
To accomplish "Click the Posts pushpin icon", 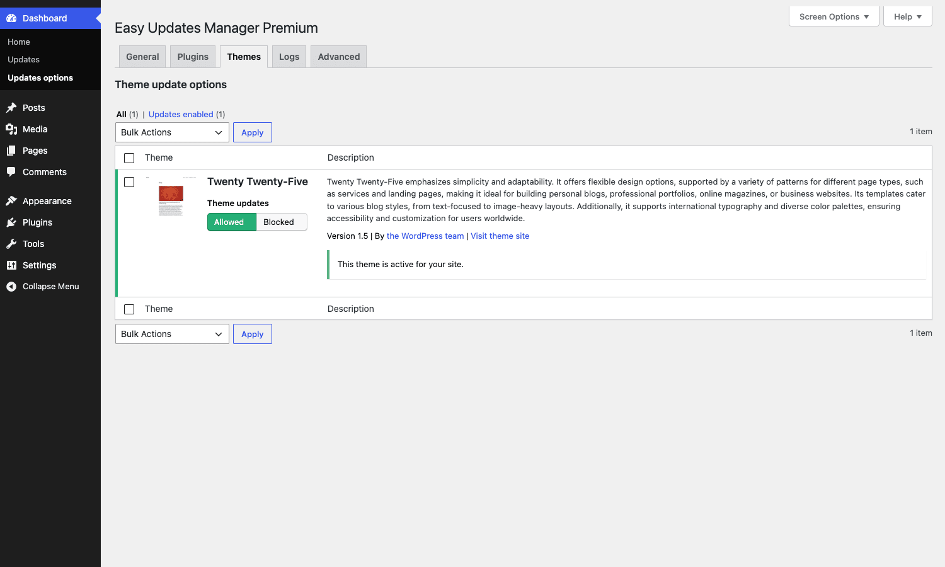I will pos(11,108).
